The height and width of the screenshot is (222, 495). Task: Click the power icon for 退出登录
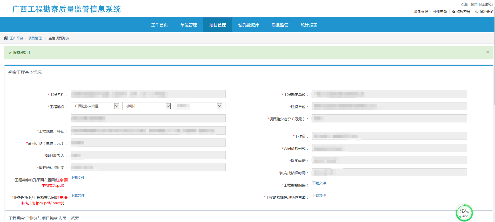click(477, 12)
